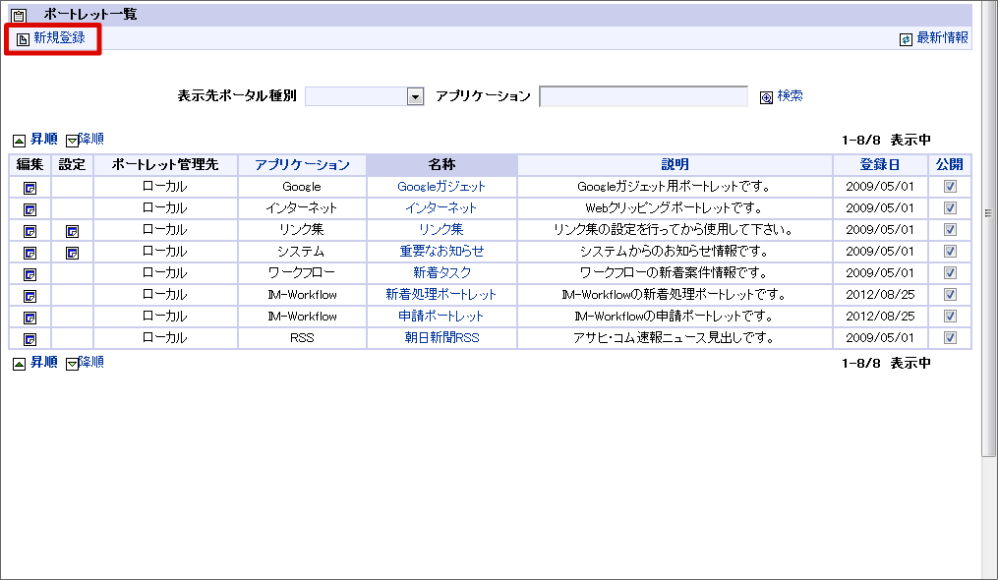This screenshot has width=998, height=580.
Task: Open Googleガジェット portlet link
Action: (441, 187)
